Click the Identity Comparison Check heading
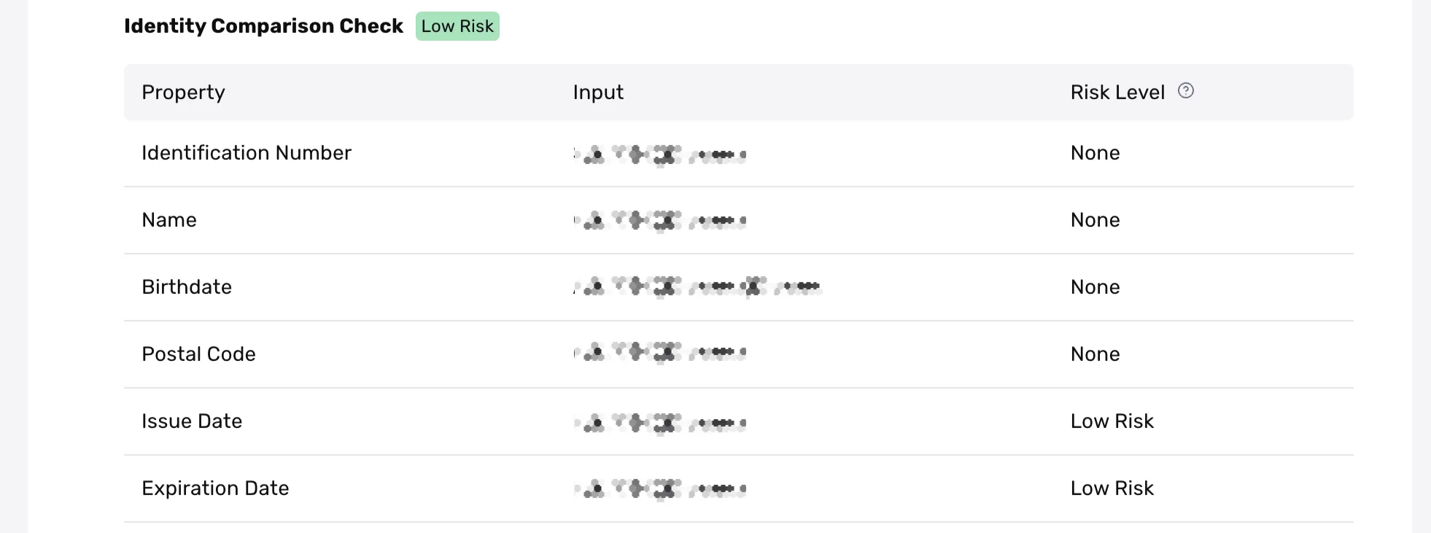Image resolution: width=1431 pixels, height=533 pixels. click(x=263, y=26)
